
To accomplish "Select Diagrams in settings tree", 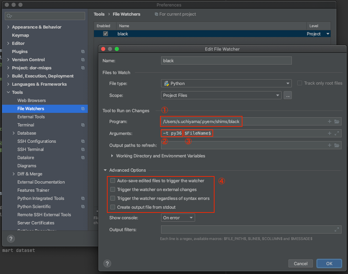I will 27,166.
